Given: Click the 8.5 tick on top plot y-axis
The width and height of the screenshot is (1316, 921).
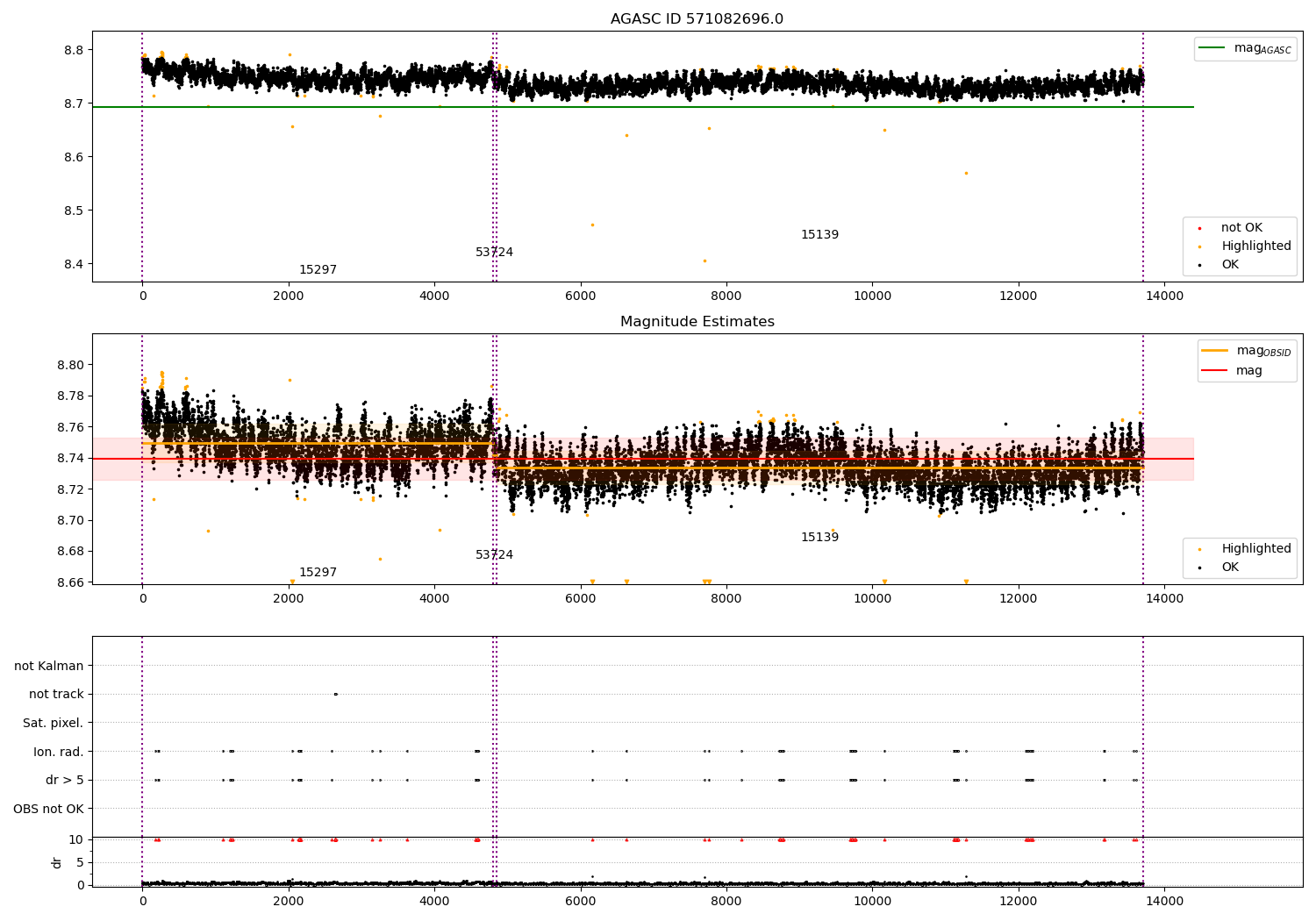Looking at the screenshot, I should [x=75, y=211].
